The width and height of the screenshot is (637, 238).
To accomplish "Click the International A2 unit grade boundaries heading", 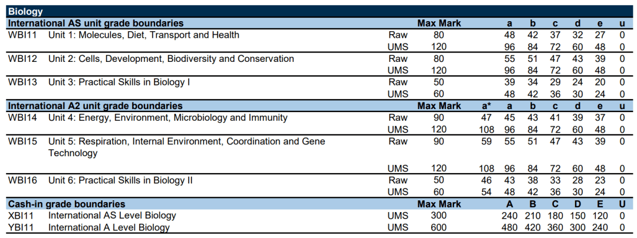I will tap(95, 105).
